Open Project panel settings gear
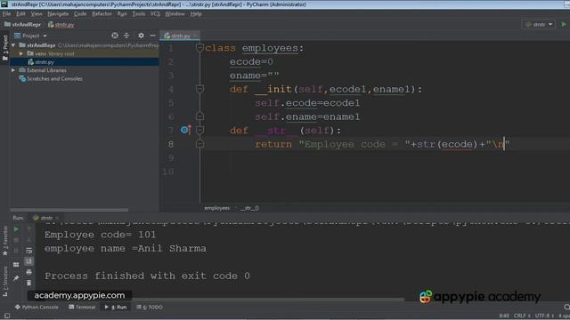The height and width of the screenshot is (320, 570). click(x=141, y=36)
